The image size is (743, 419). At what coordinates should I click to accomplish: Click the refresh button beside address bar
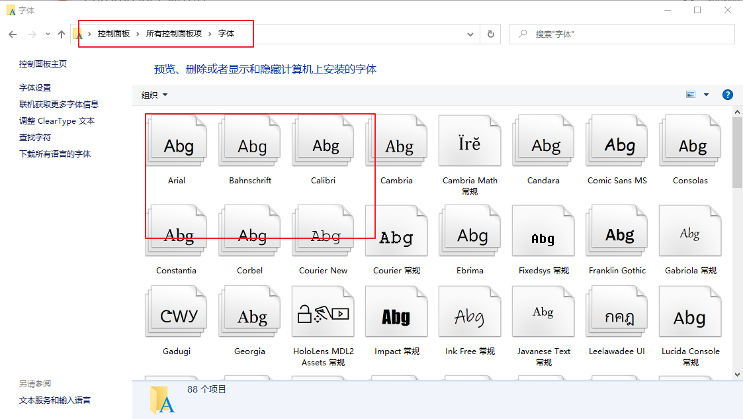(x=491, y=34)
